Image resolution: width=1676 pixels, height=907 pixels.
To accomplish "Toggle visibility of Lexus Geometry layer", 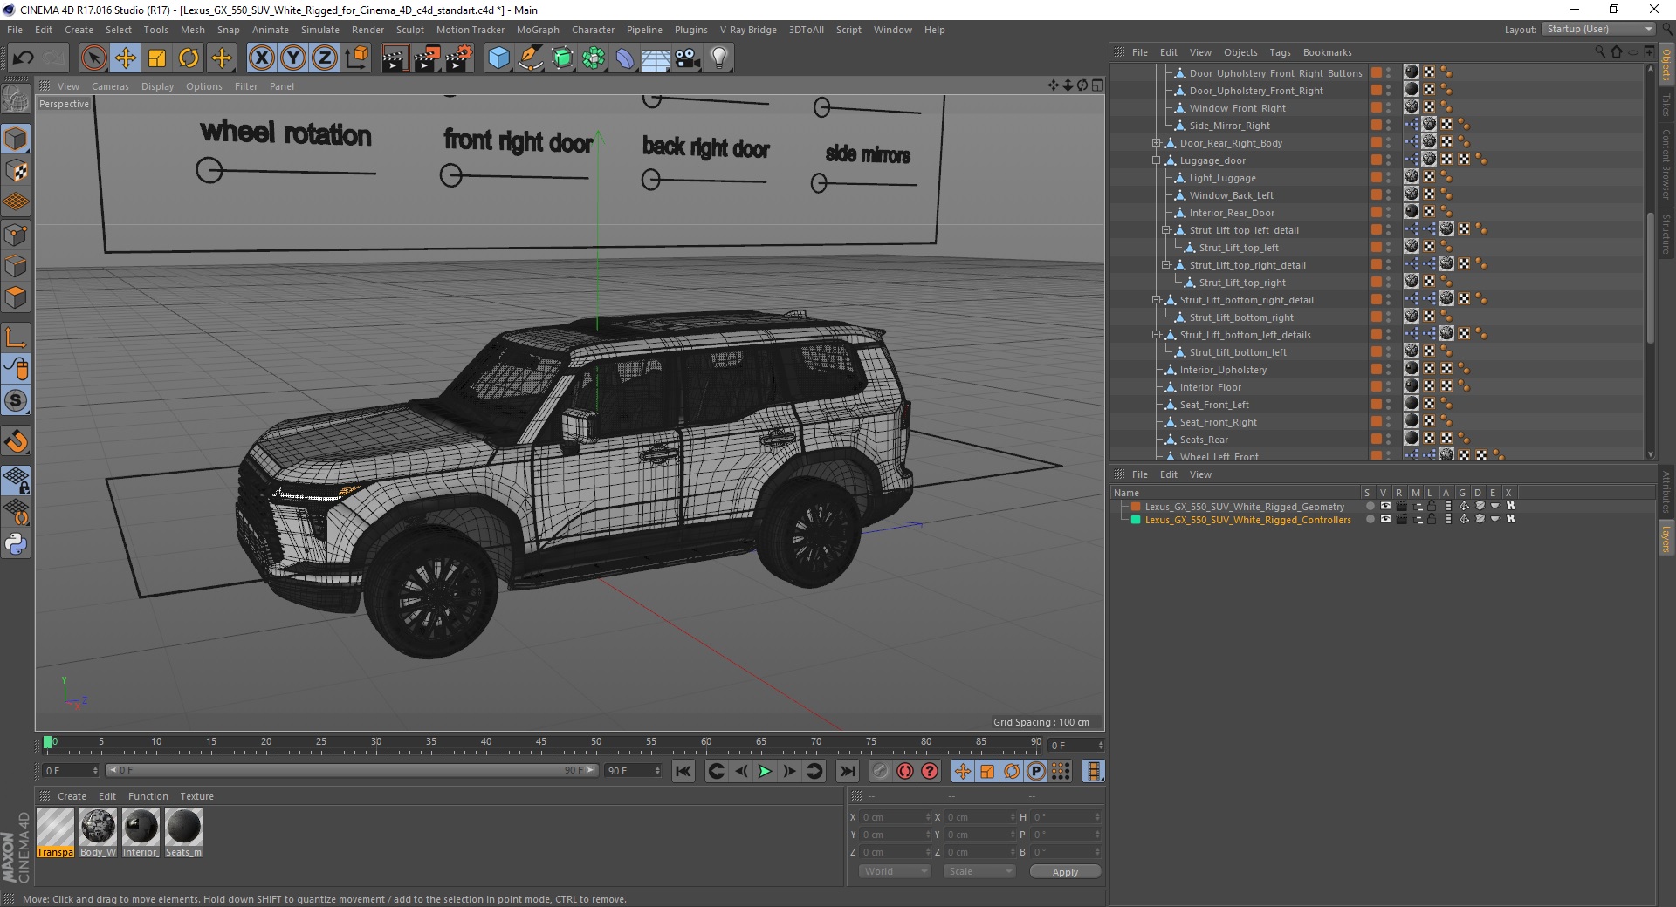I will [x=1385, y=506].
